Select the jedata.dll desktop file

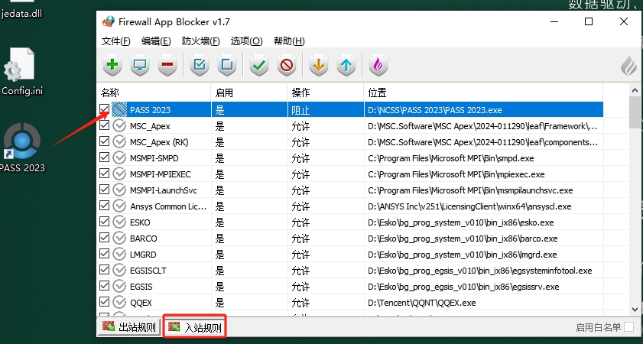pos(21,13)
